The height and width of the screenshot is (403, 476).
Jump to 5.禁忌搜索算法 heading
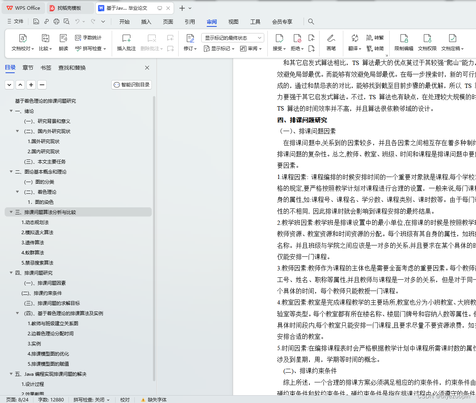click(37, 263)
